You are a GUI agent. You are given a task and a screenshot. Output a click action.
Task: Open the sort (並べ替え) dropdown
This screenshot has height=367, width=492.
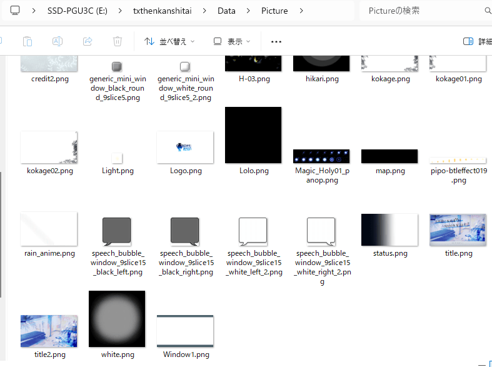[x=169, y=41]
